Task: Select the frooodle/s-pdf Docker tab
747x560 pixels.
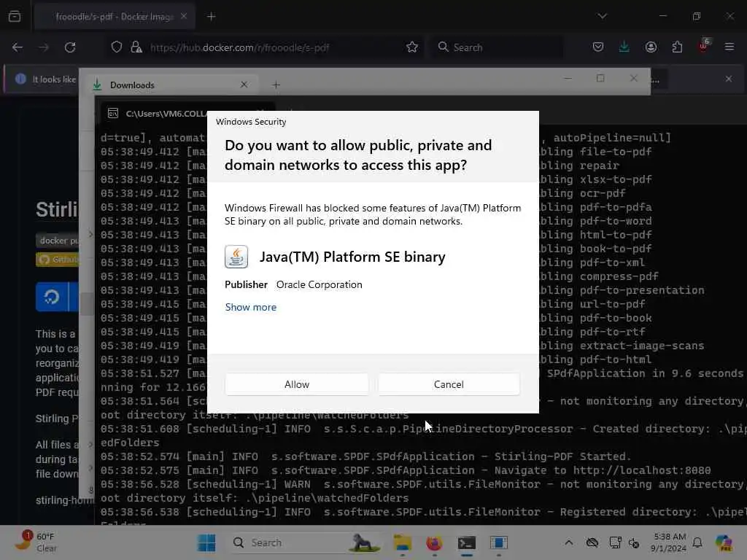Action: [115, 17]
